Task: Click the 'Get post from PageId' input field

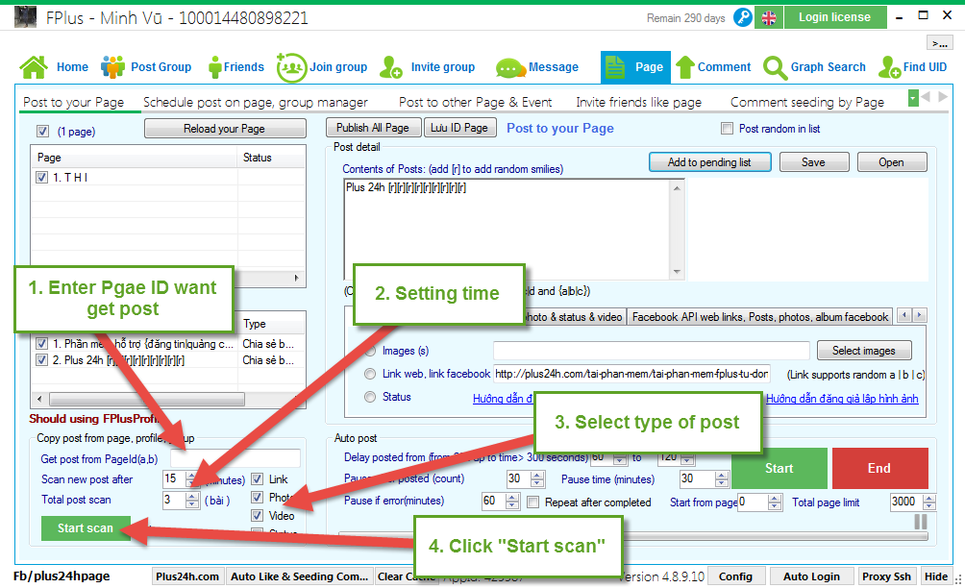Action: click(235, 458)
